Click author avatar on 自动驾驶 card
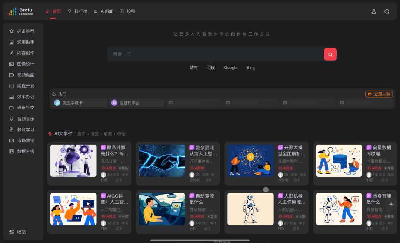The height and width of the screenshot is (243, 400). (x=192, y=223)
